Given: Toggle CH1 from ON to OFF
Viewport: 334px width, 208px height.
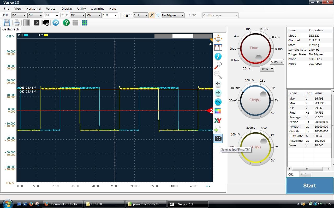Looking at the screenshot, I should coord(35,15).
